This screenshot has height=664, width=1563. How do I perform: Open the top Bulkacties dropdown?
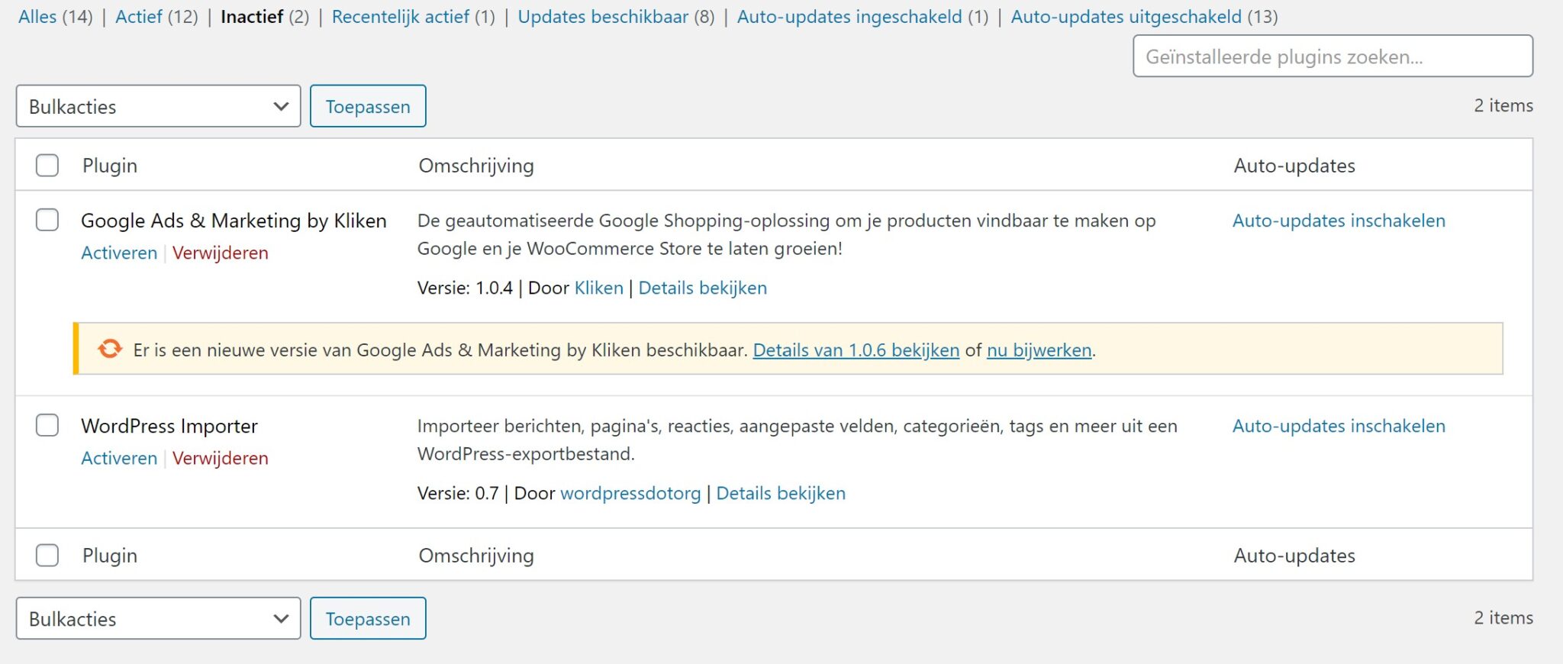pos(158,106)
